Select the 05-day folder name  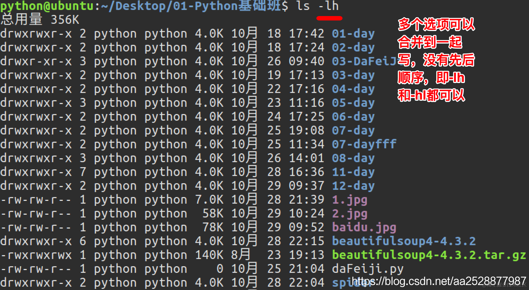click(x=353, y=103)
